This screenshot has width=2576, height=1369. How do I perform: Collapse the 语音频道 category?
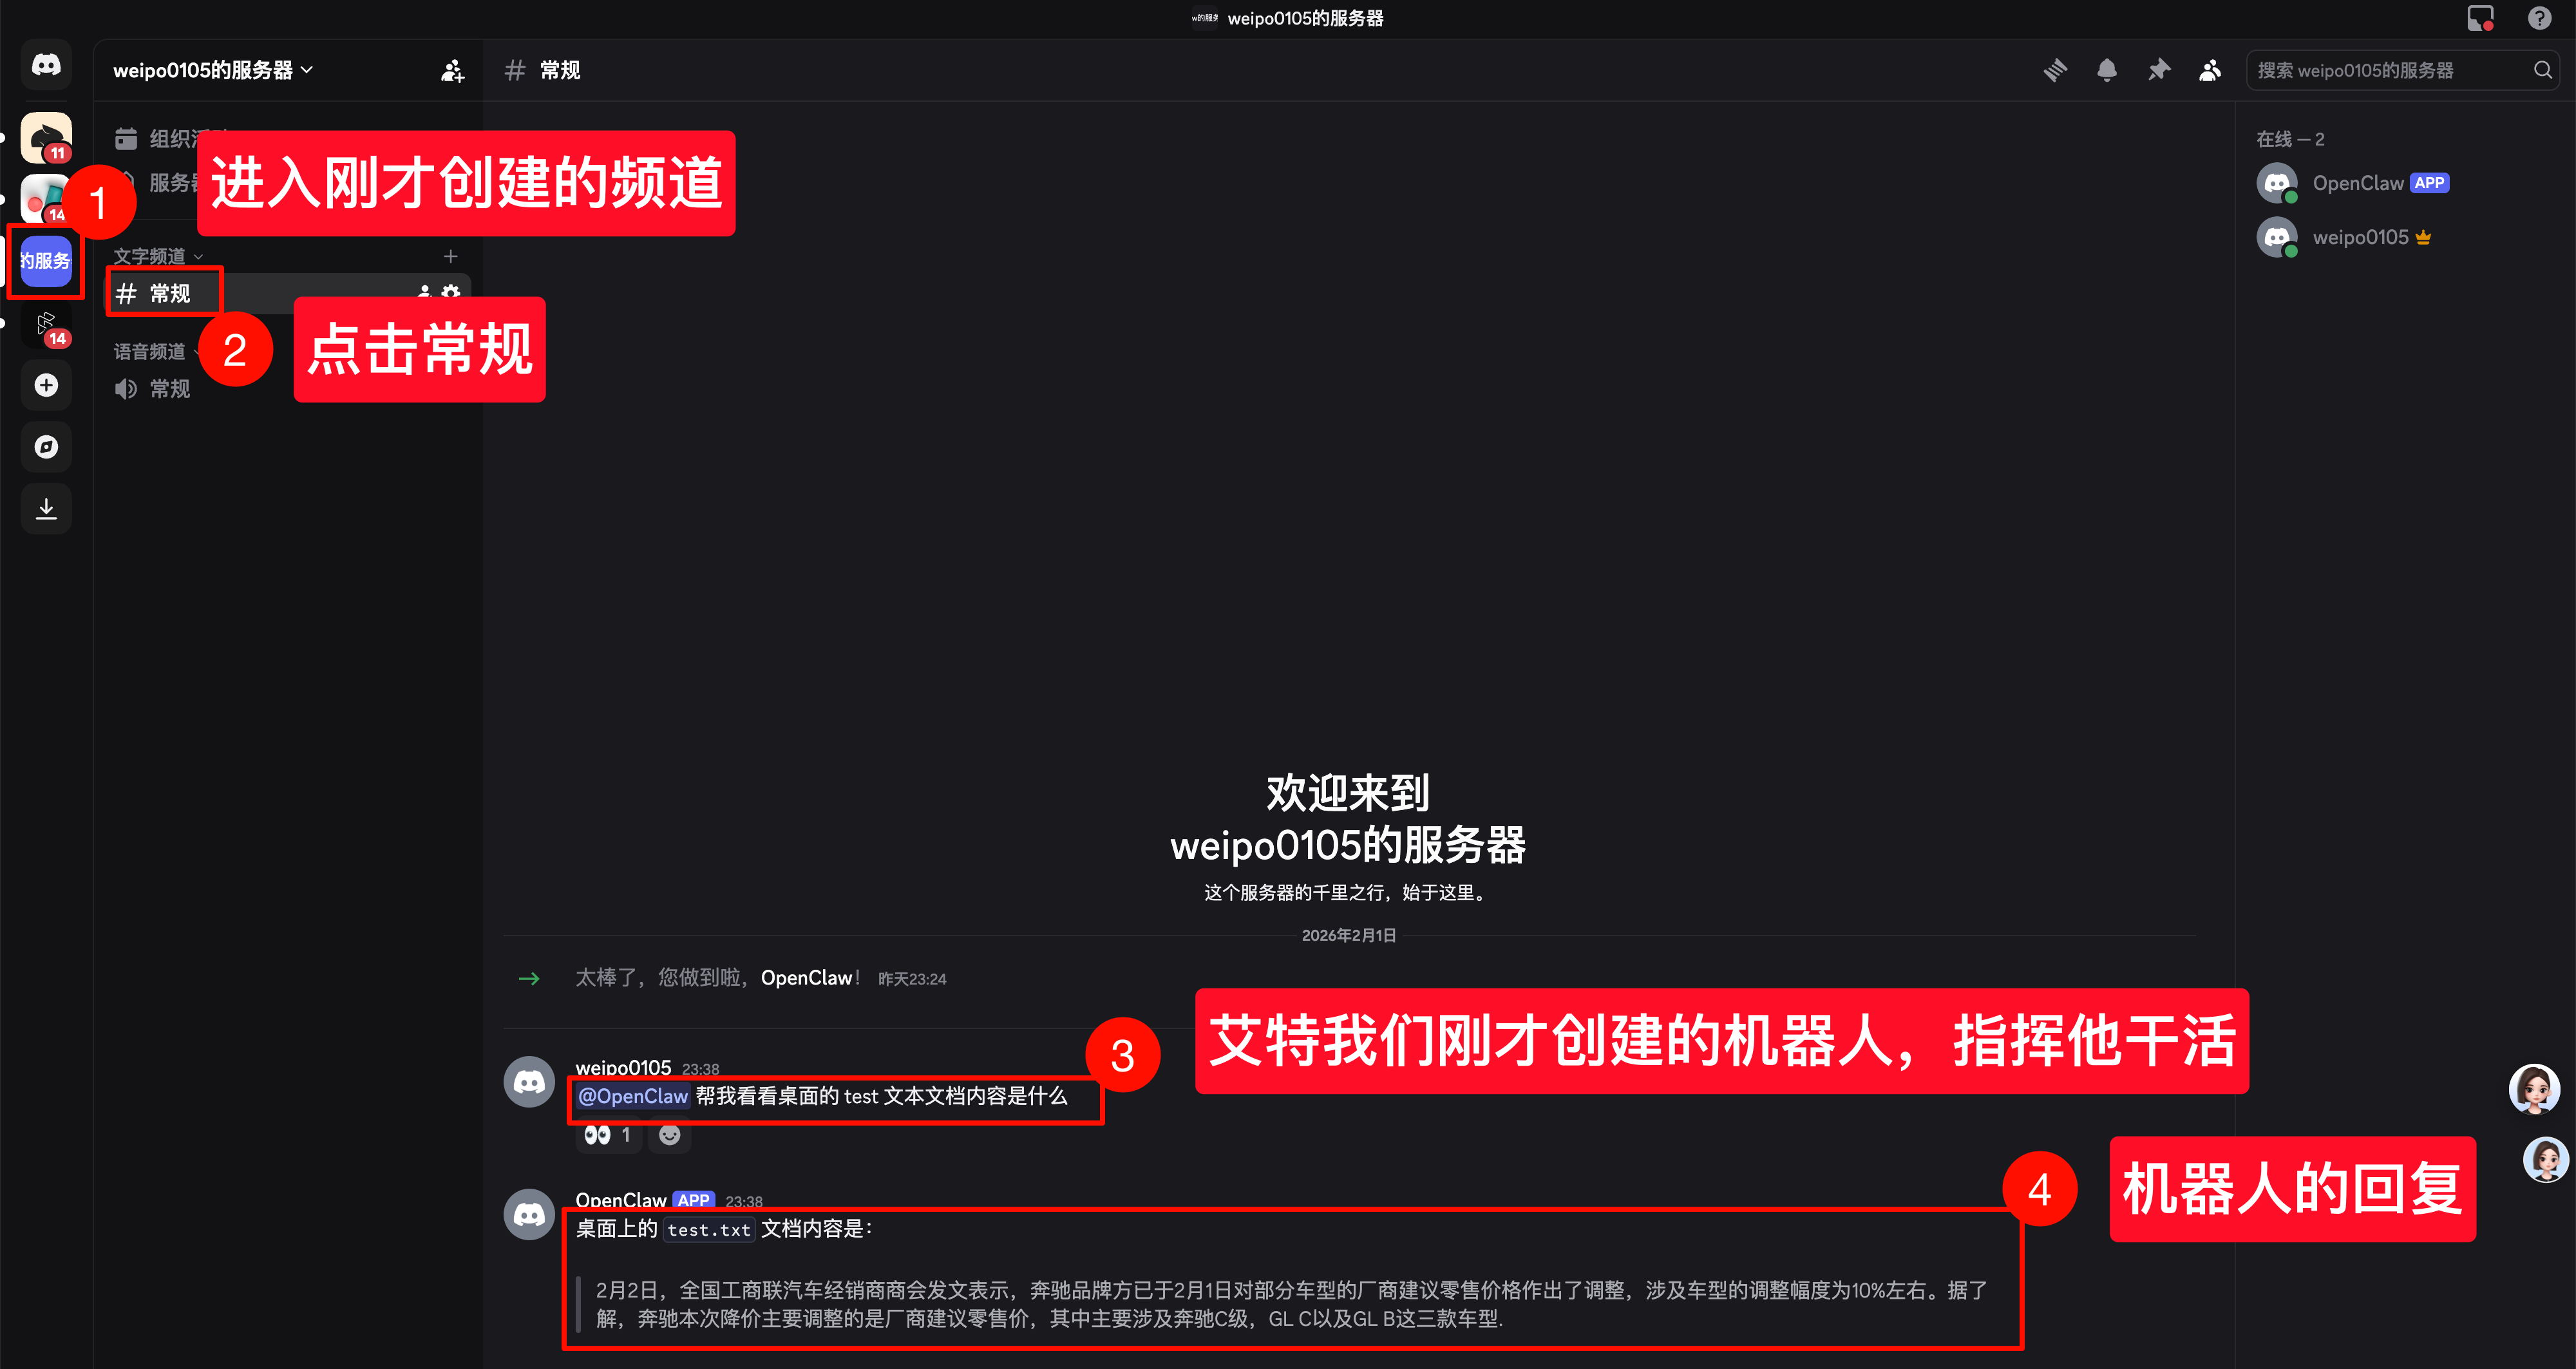point(150,351)
